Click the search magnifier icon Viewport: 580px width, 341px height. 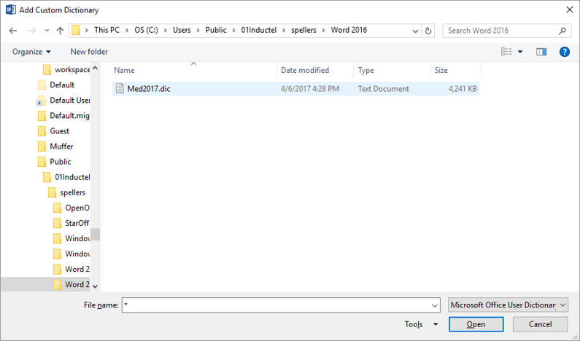coord(562,31)
